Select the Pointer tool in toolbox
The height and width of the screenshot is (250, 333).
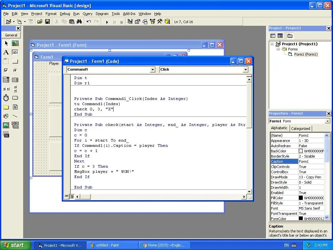[x=6, y=43]
